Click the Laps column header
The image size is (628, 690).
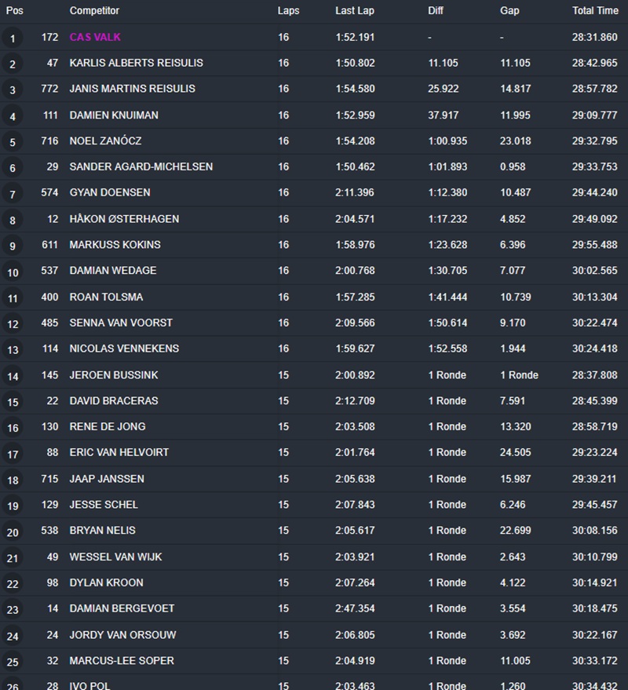coord(288,11)
